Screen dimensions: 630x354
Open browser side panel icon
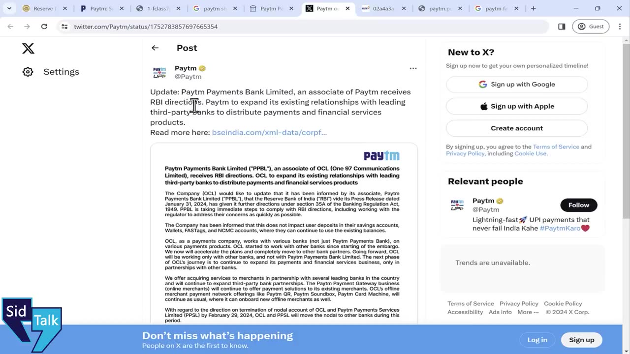pos(562,27)
